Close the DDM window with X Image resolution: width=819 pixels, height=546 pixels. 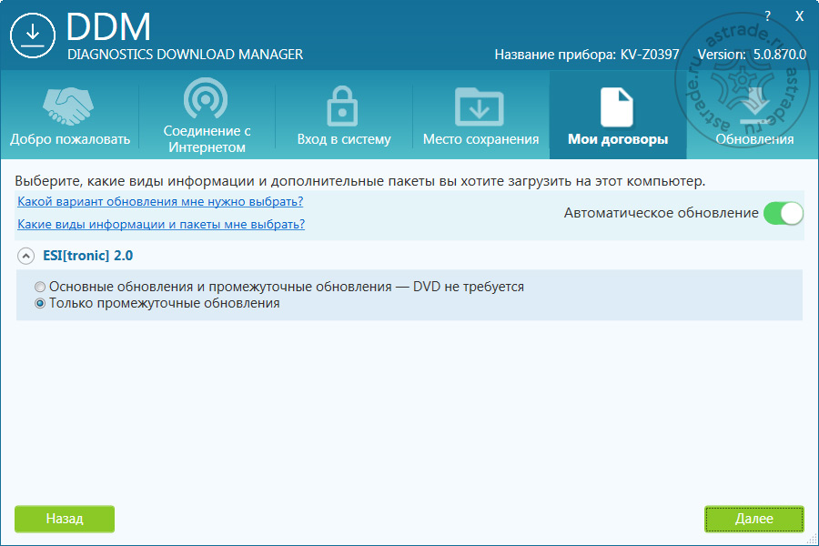(799, 16)
